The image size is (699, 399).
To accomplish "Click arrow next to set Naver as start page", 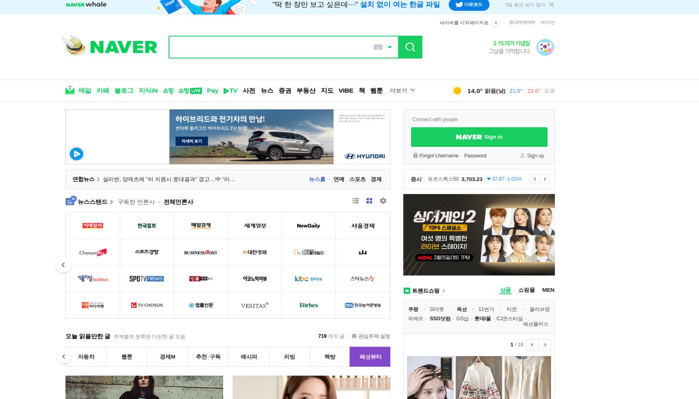I will tap(495, 23).
